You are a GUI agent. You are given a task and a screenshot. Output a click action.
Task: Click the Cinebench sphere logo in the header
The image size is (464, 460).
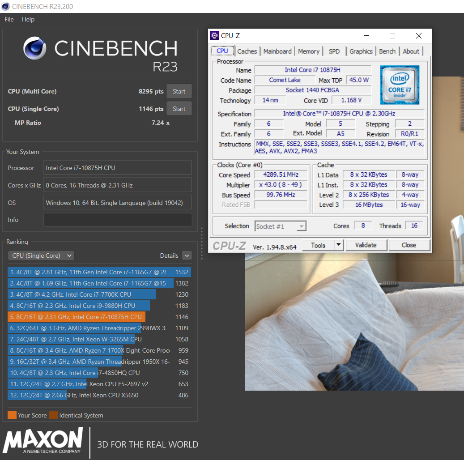pyautogui.click(x=35, y=48)
